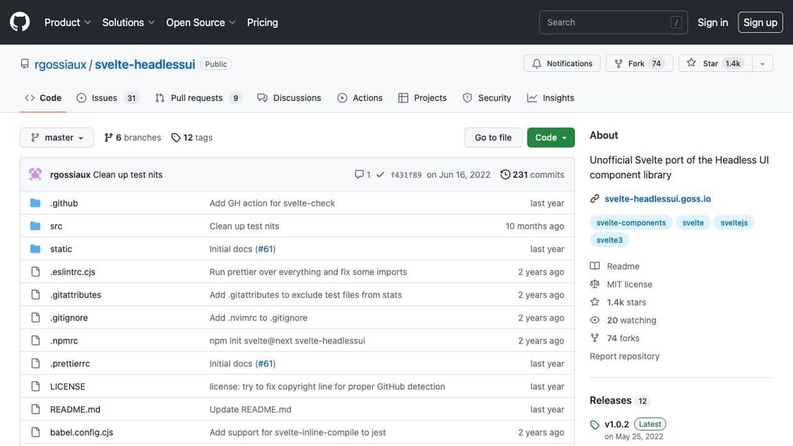Screen dimensions: 793x446
Task: Click the rgossiaux commit author avatar
Action: tap(36, 174)
